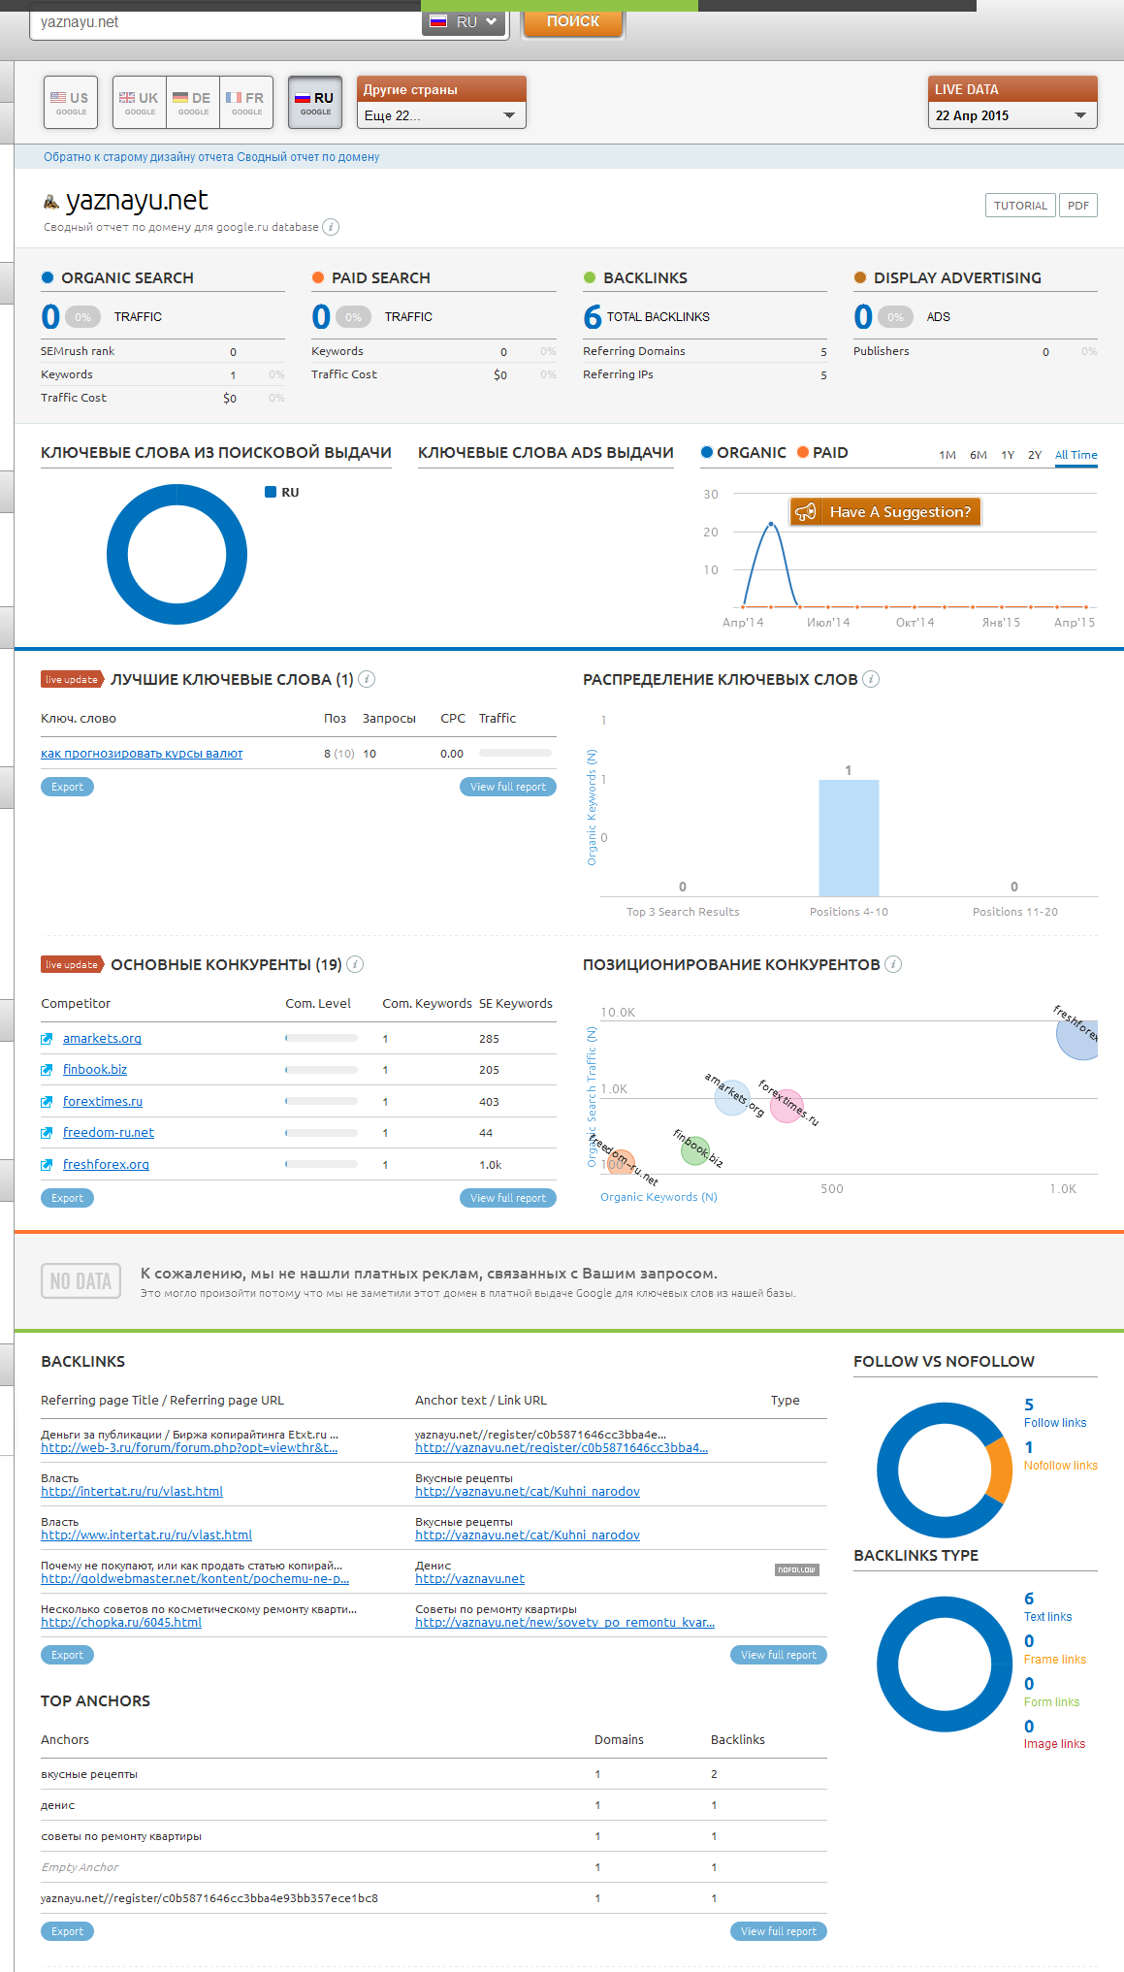Open the LIVE DATA date dropdown
1124x1972 pixels.
pos(1012,115)
